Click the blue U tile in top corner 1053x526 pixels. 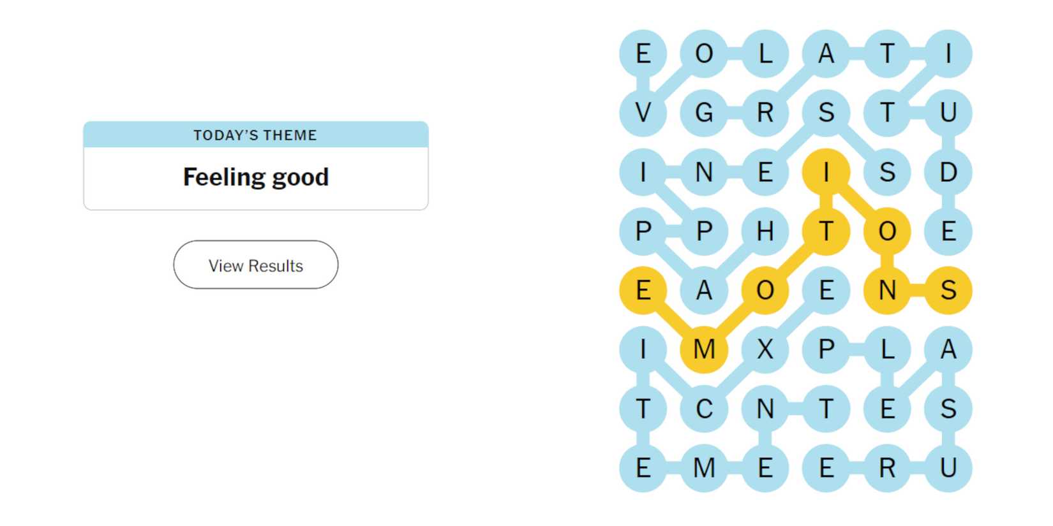[x=948, y=113]
